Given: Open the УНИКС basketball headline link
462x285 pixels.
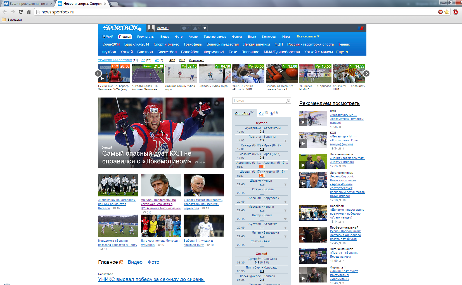Looking at the screenshot, I should (151, 279).
